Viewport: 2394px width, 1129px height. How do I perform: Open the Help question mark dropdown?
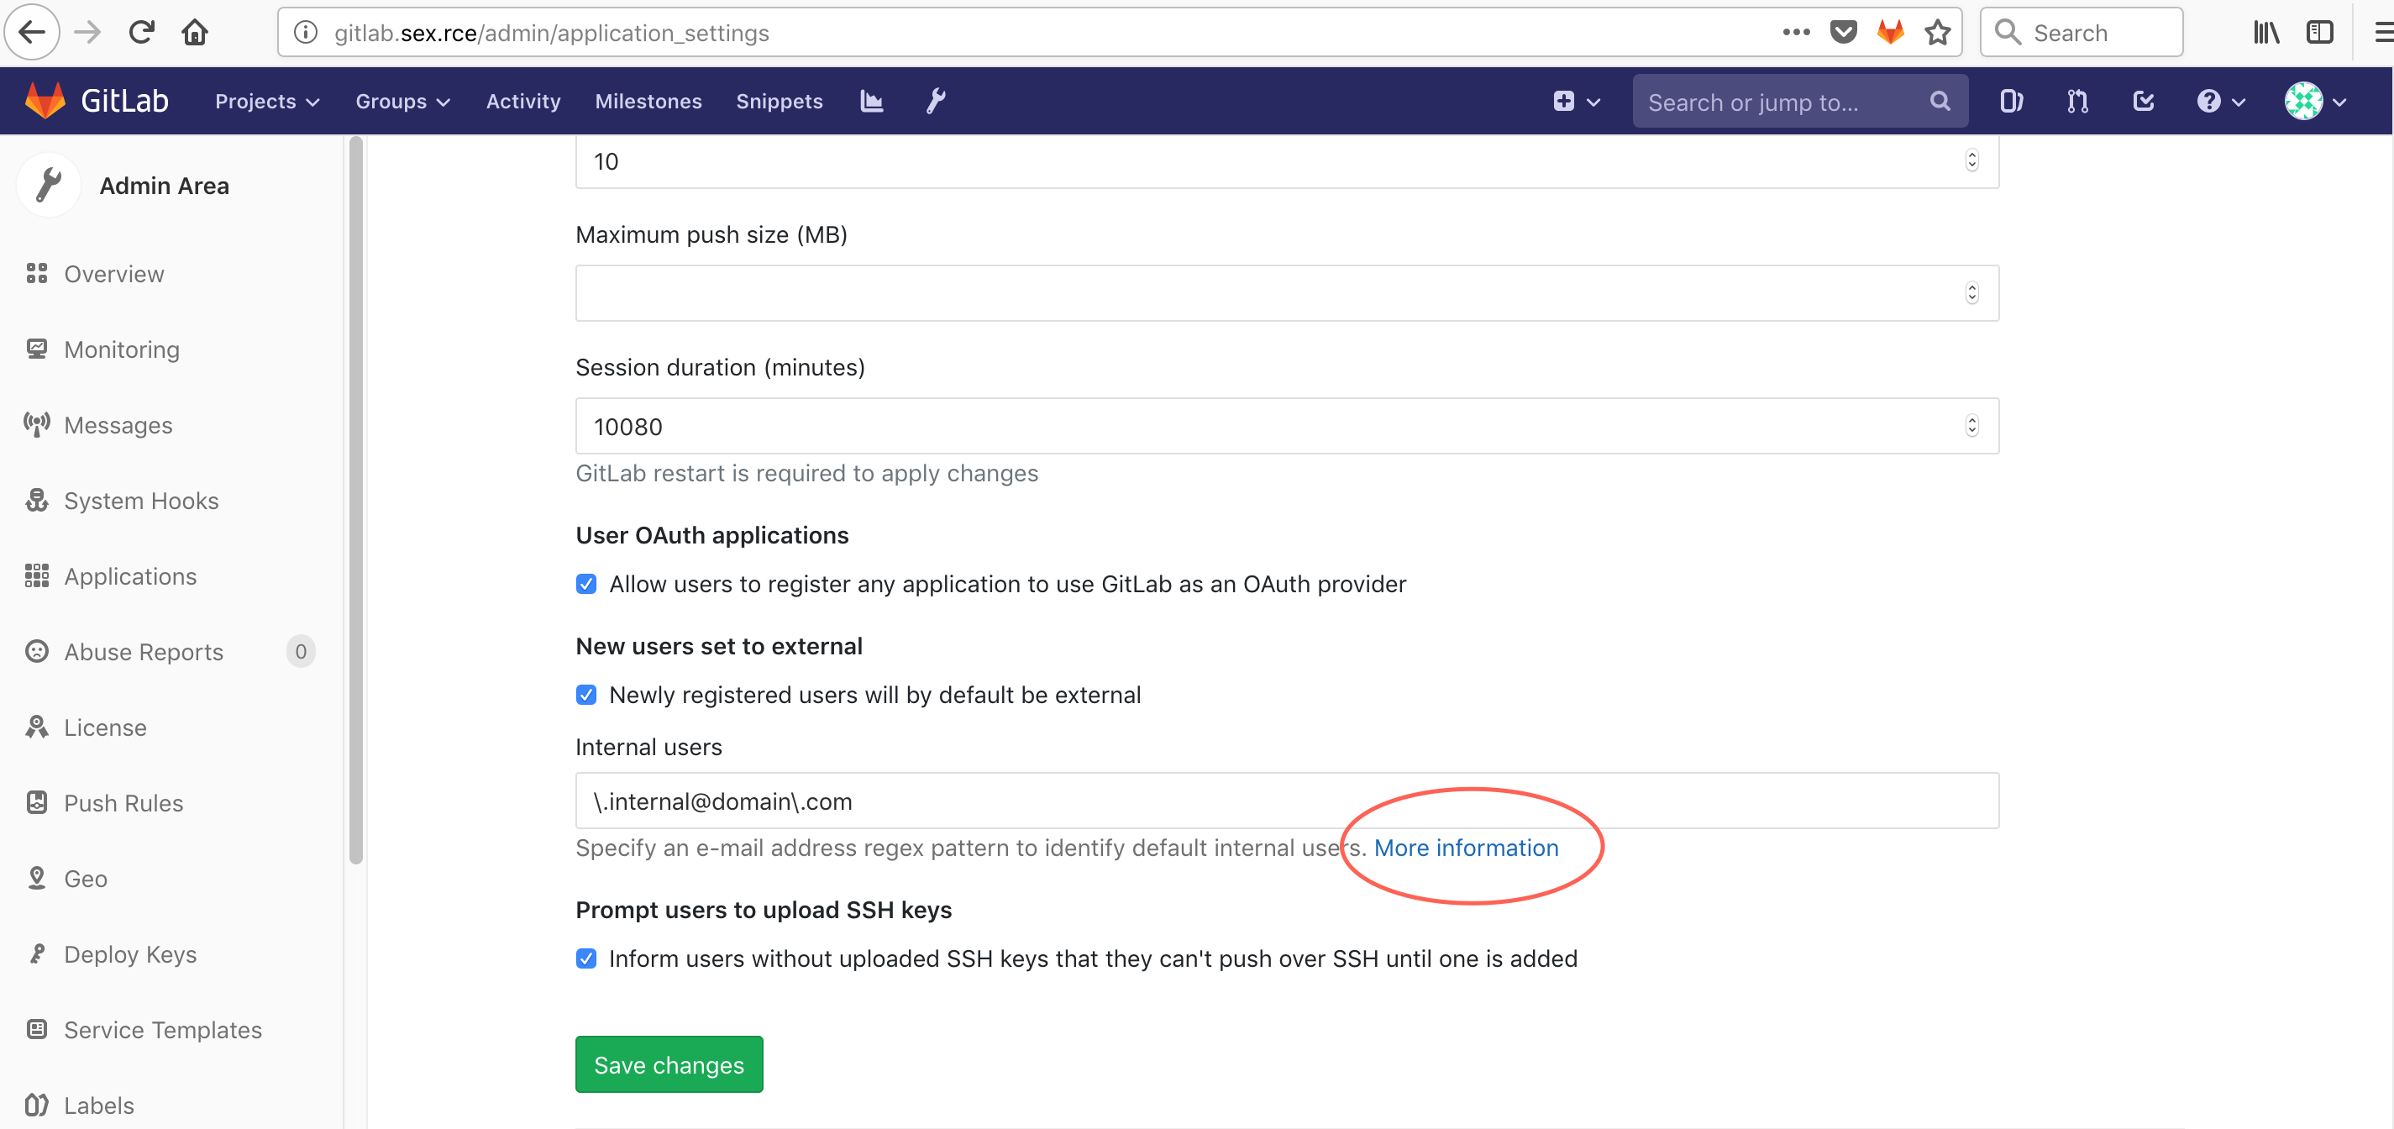(x=2220, y=100)
